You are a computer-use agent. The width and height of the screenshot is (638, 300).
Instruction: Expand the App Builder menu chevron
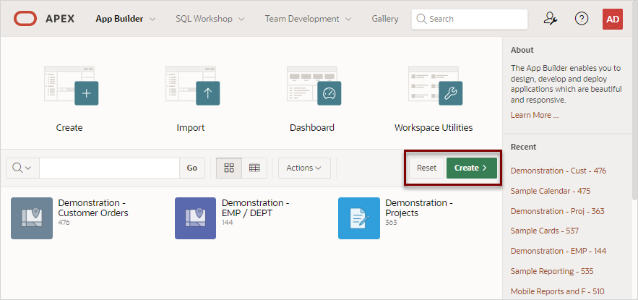152,19
